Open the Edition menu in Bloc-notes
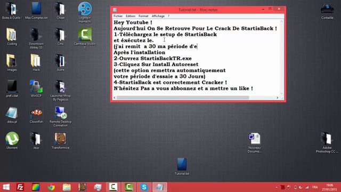The height and width of the screenshot is (192, 341). pos(131,16)
